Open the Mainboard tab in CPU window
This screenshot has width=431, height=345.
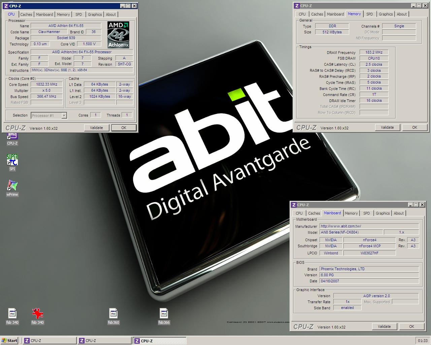click(44, 14)
